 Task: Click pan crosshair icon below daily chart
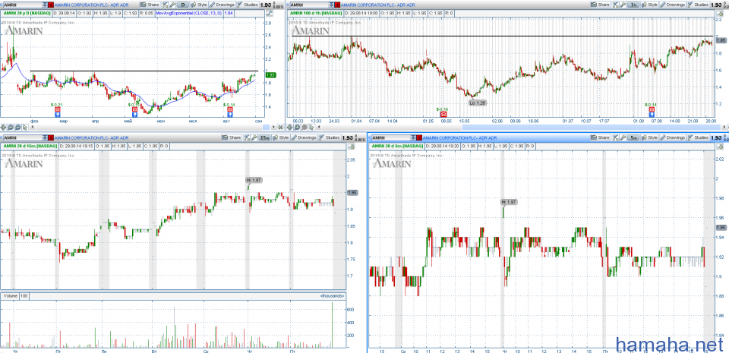(3, 128)
